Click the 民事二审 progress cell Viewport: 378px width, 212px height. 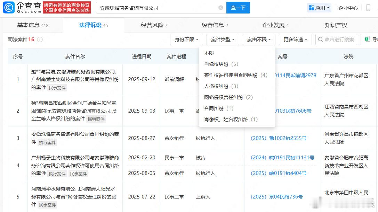(x=174, y=197)
